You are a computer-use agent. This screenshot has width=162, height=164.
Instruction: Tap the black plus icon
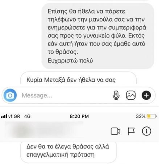tap(146, 95)
